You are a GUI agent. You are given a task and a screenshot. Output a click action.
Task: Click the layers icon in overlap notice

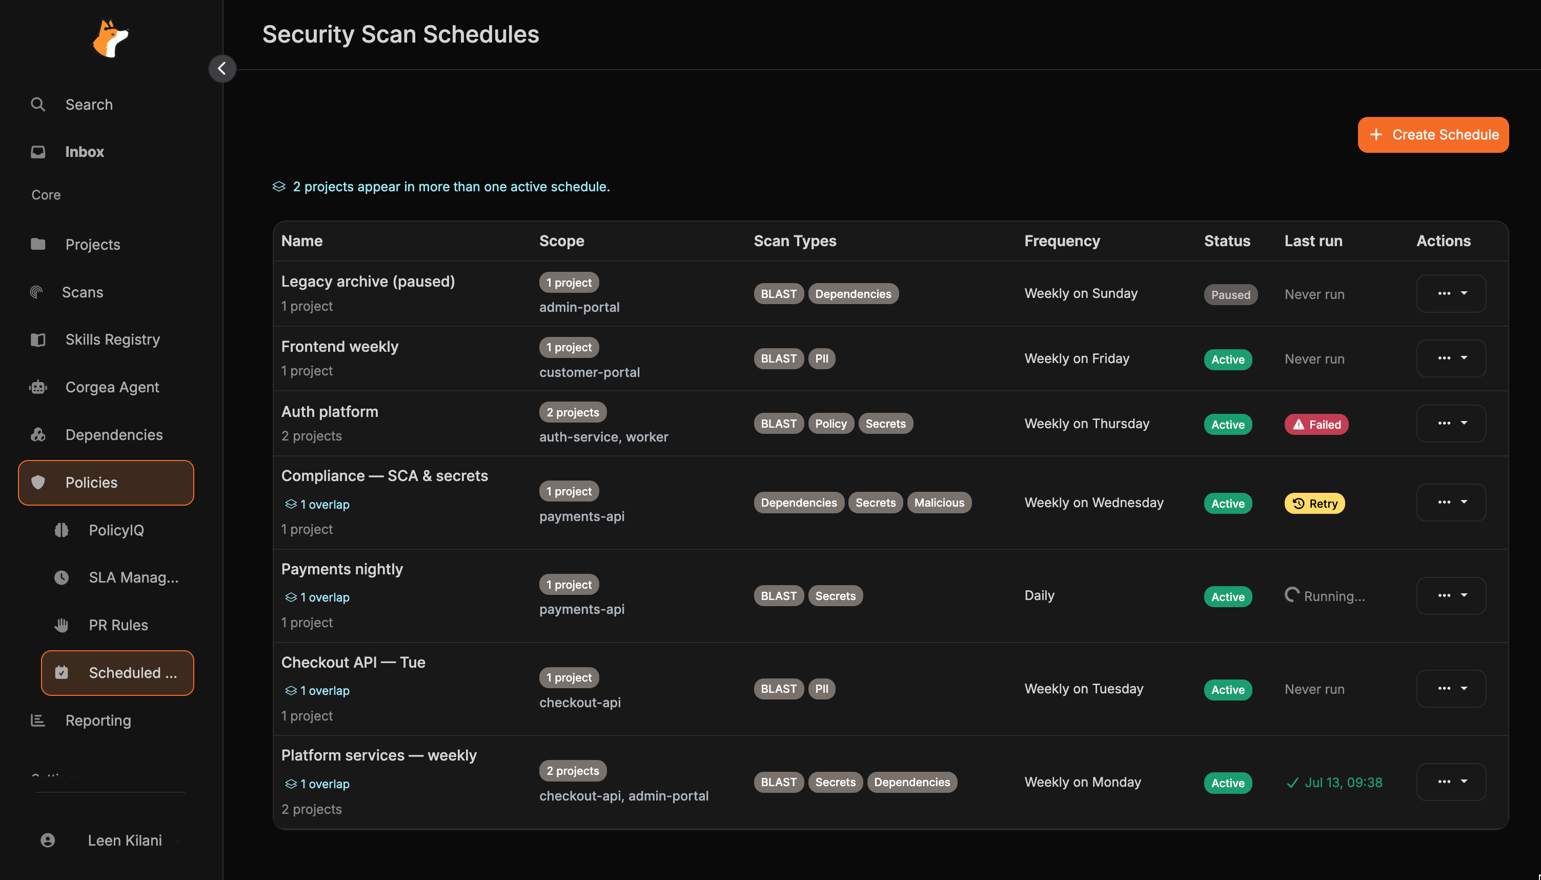coord(278,187)
